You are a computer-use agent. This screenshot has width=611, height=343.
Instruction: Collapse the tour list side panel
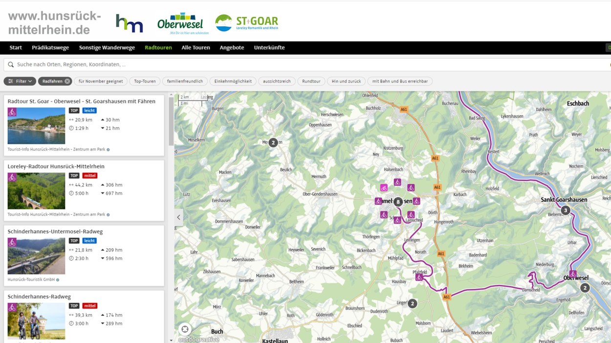point(178,217)
